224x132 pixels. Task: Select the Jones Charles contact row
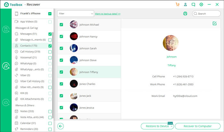[x=89, y=84]
